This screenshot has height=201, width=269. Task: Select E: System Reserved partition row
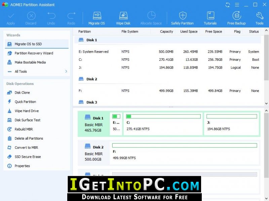(x=169, y=52)
